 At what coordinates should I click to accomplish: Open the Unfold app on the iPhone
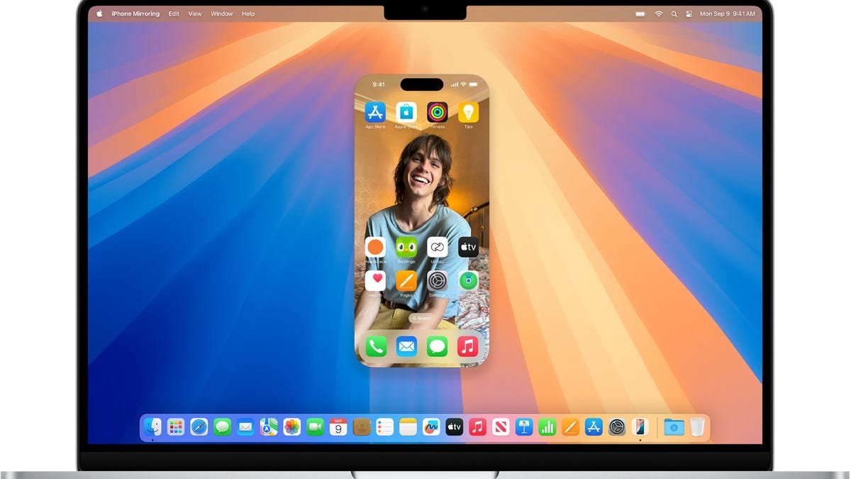click(x=438, y=247)
